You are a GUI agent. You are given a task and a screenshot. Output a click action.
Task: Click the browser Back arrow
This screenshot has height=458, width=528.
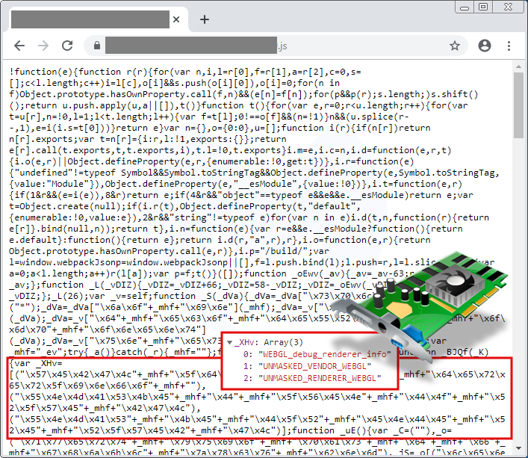[x=19, y=46]
